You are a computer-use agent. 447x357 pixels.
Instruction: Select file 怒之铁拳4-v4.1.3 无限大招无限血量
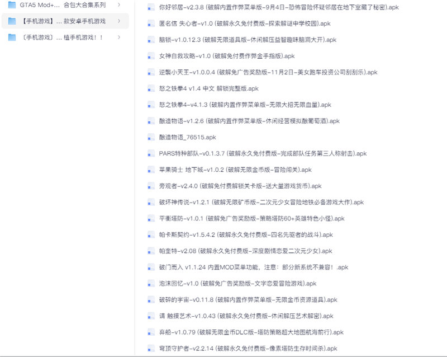coord(245,105)
